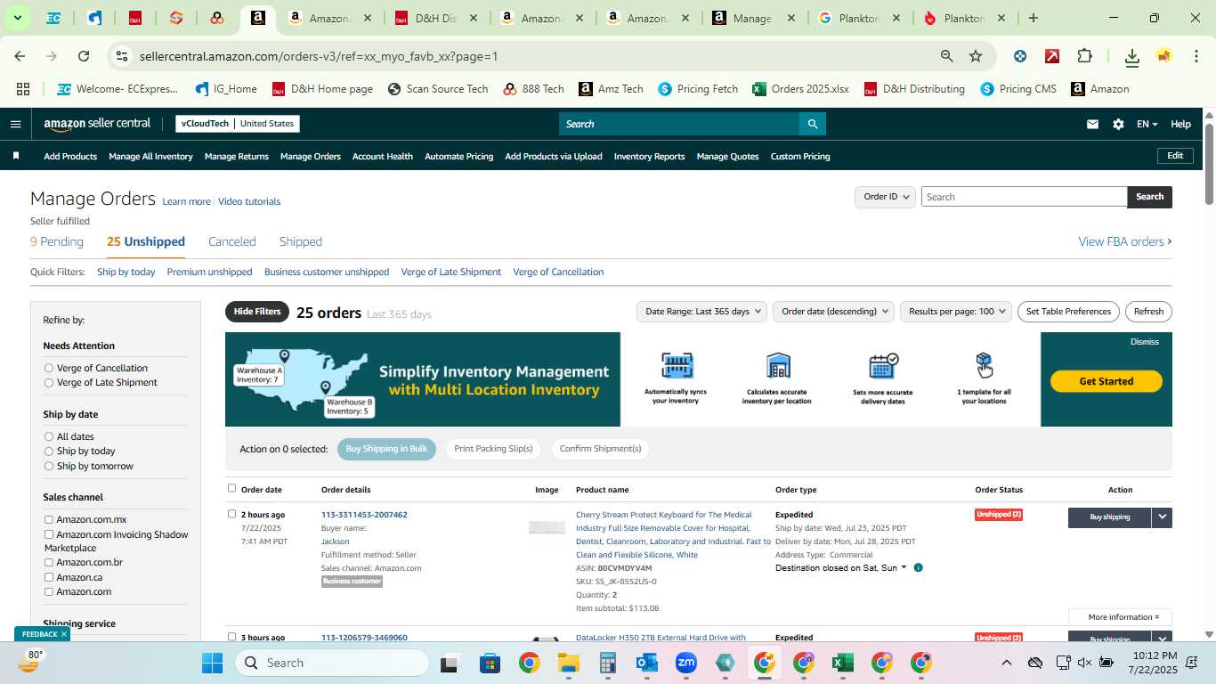1216x684 pixels.
Task: Reload the page in browser
Action: [84, 56]
